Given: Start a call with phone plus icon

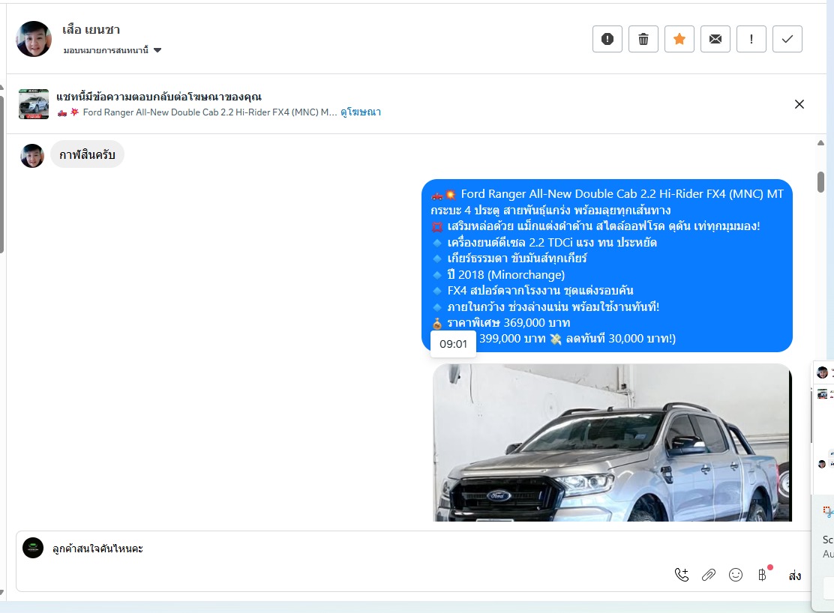Looking at the screenshot, I should tap(681, 575).
